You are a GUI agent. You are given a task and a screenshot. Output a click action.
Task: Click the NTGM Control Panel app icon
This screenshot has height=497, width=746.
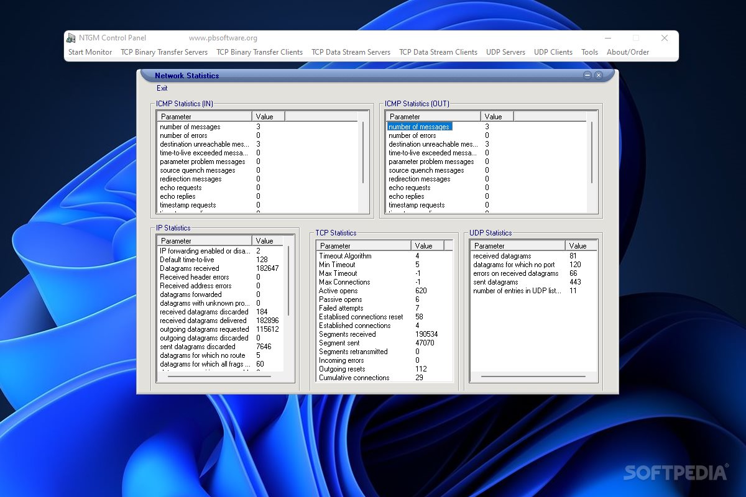[x=71, y=38]
